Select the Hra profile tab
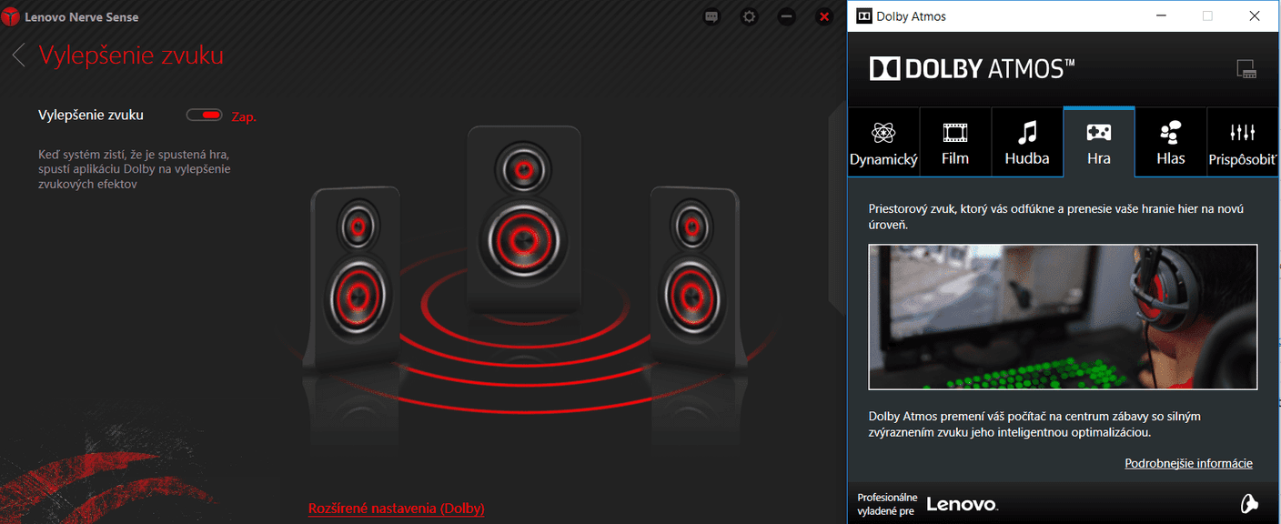The image size is (1281, 524). tap(1099, 142)
